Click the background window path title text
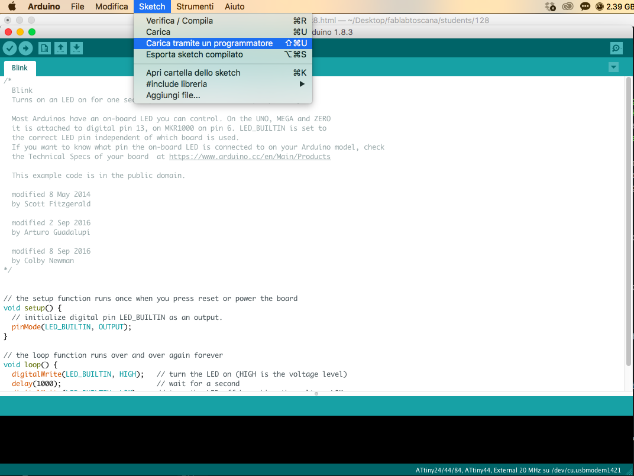The width and height of the screenshot is (634, 476). (401, 20)
